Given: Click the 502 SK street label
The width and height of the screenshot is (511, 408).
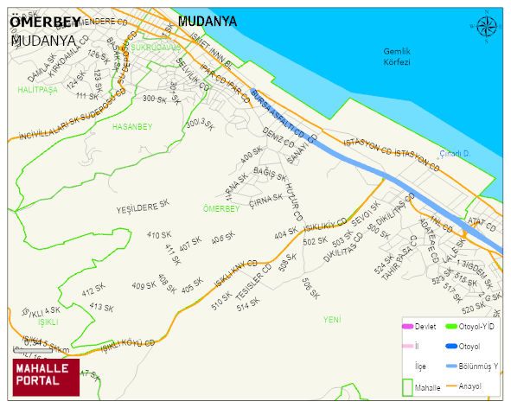Looking at the screenshot, I should (315, 241).
